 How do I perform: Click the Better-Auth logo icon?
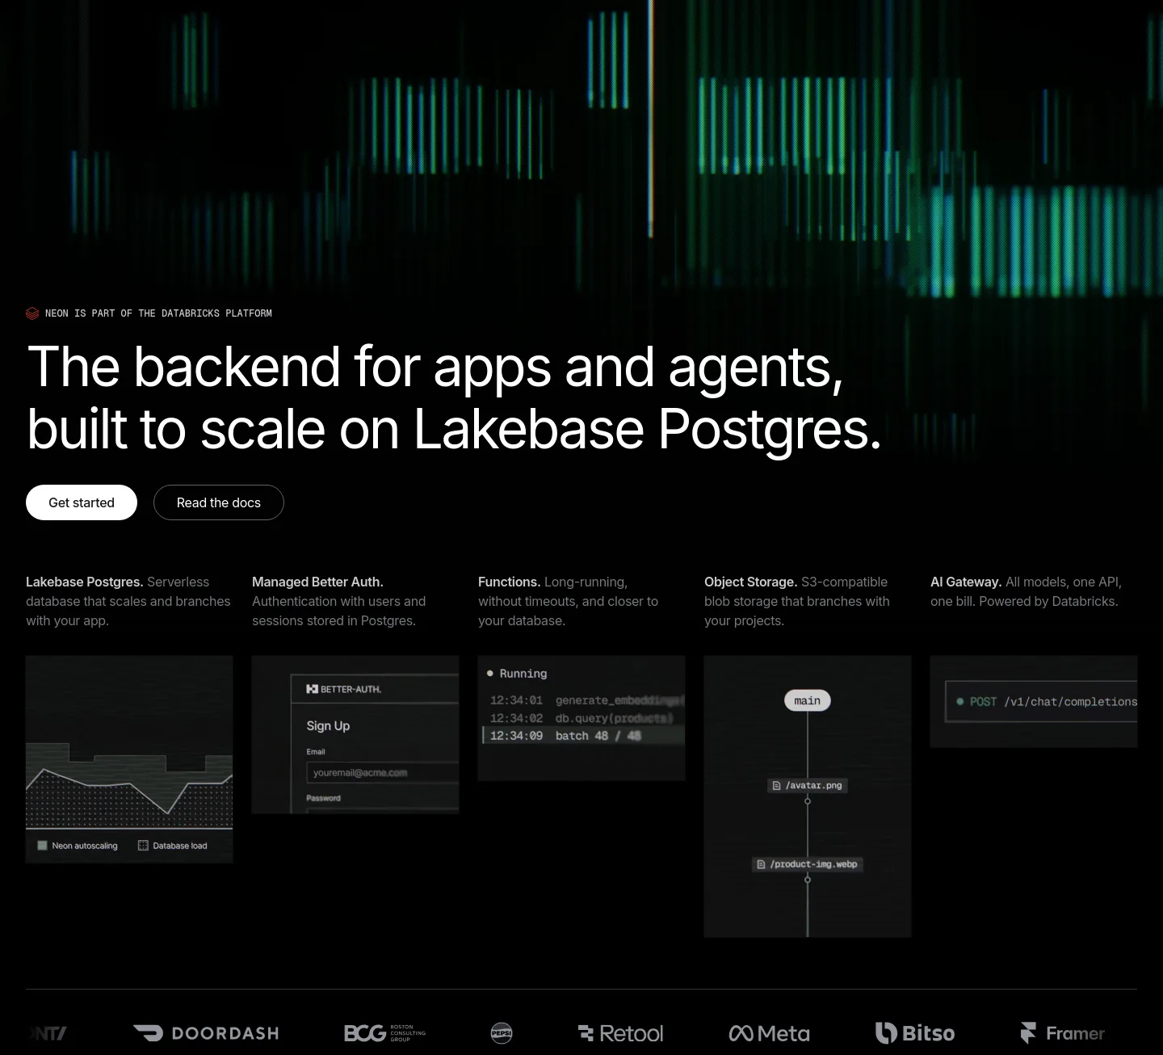coord(312,689)
